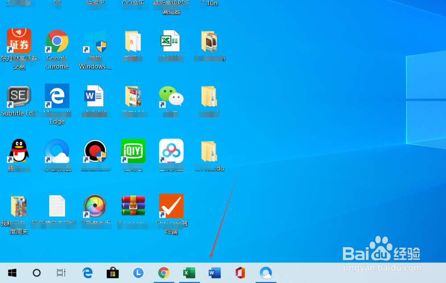Select the Windows shield shortcut on desktop

[x=95, y=41]
